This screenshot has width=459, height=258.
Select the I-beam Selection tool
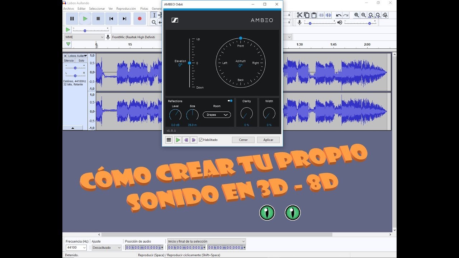[x=154, y=15]
